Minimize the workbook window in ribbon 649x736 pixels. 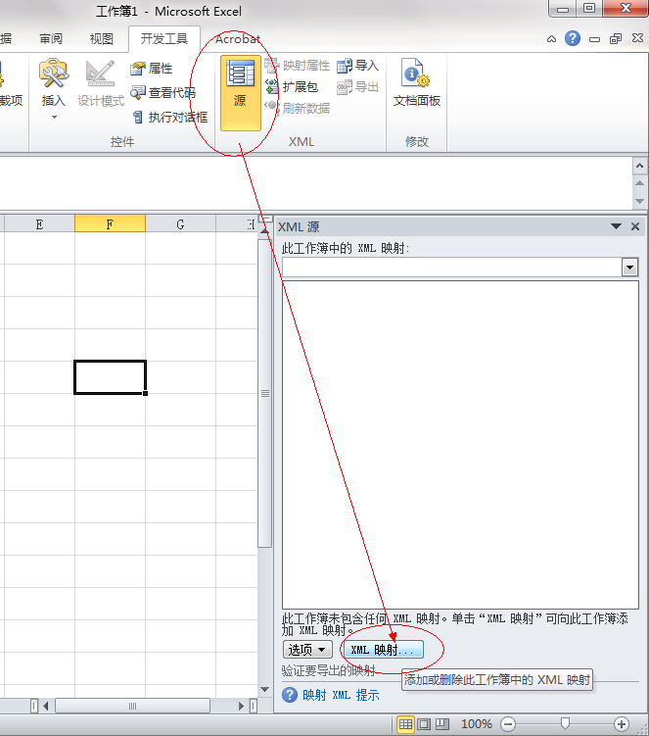click(594, 39)
